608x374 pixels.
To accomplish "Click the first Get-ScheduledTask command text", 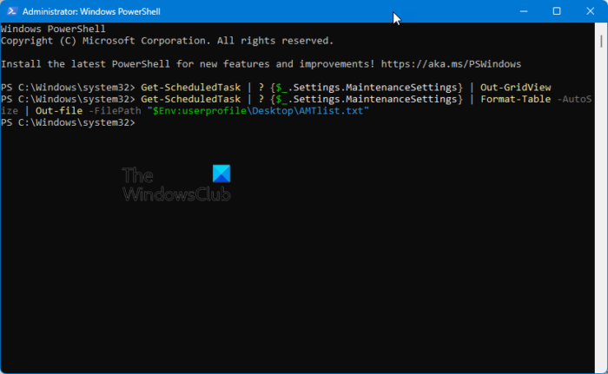I will 191,87.
